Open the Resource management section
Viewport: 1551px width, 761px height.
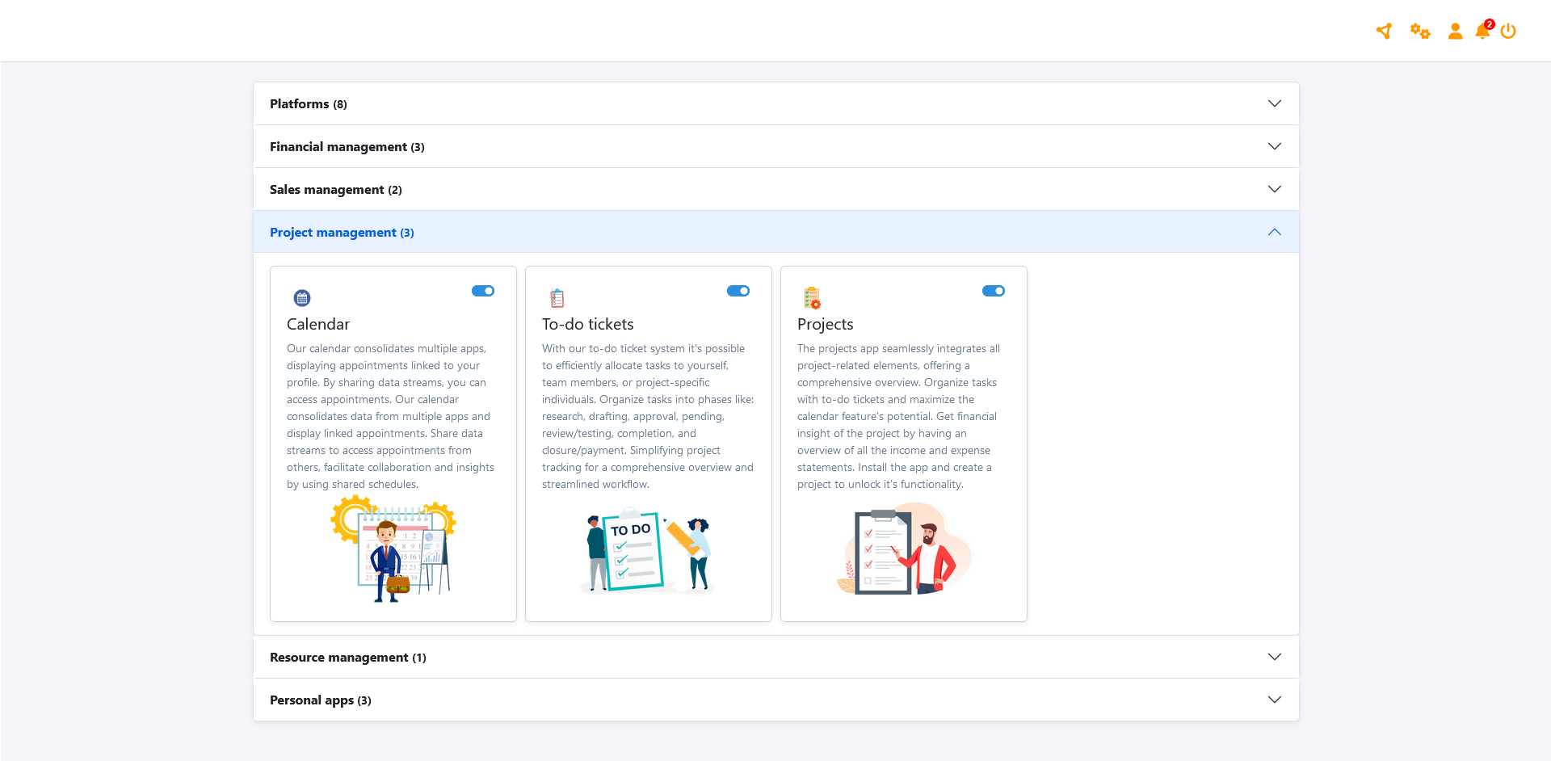347,658
